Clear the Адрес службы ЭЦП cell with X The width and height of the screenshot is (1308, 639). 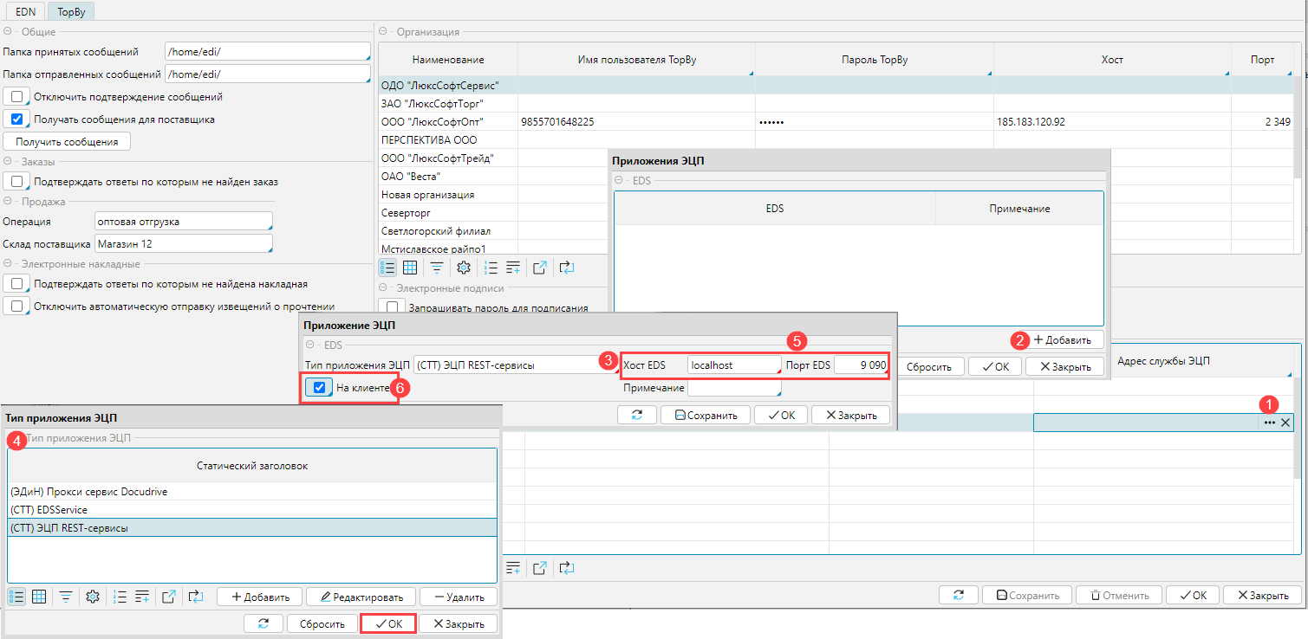pyautogui.click(x=1285, y=423)
